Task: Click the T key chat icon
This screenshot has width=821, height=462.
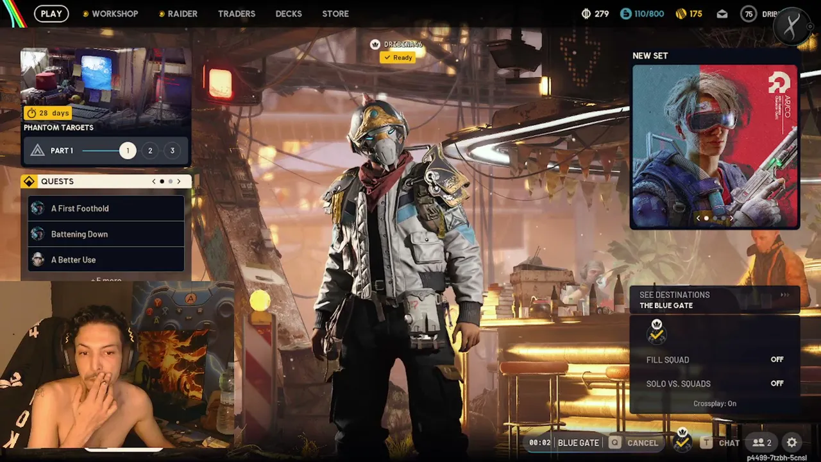Action: pyautogui.click(x=706, y=442)
